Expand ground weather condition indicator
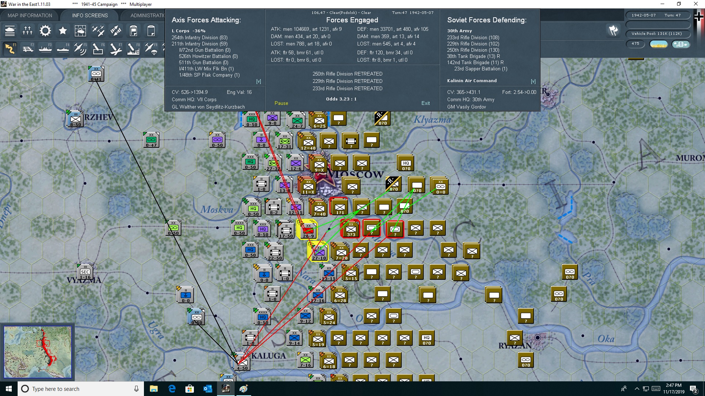The width and height of the screenshot is (705, 396). click(x=658, y=44)
